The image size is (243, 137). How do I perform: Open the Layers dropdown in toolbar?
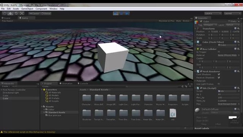[x=213, y=14]
